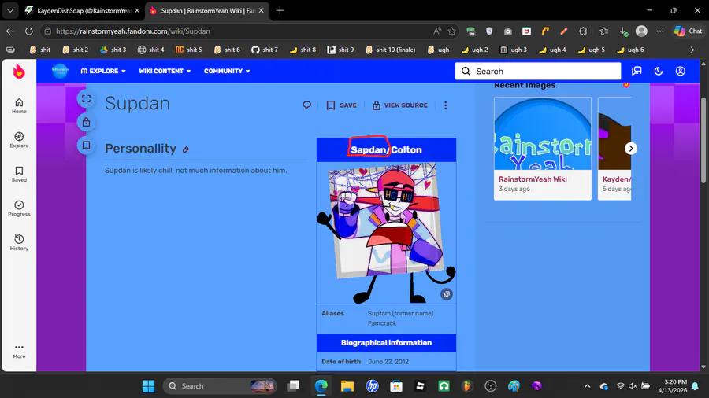The height and width of the screenshot is (398, 709).
Task: Click the page vertical scrollbar
Action: coord(703,140)
